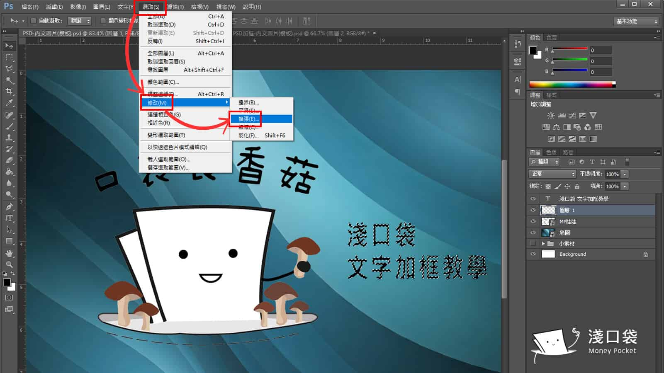Viewport: 664px width, 373px height.
Task: Toggle lock all for layer
Action: (577, 186)
